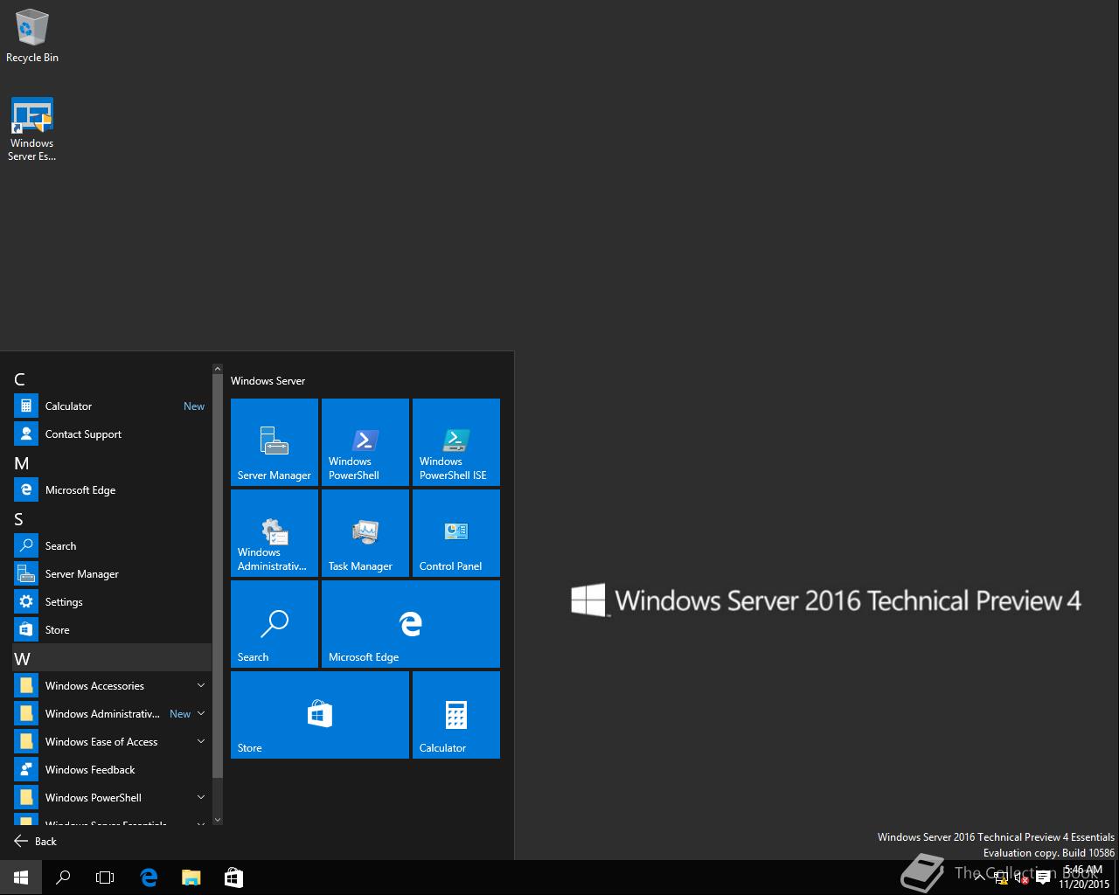Click the apps list scroll-down arrow
This screenshot has height=895, width=1119.
coord(218,820)
